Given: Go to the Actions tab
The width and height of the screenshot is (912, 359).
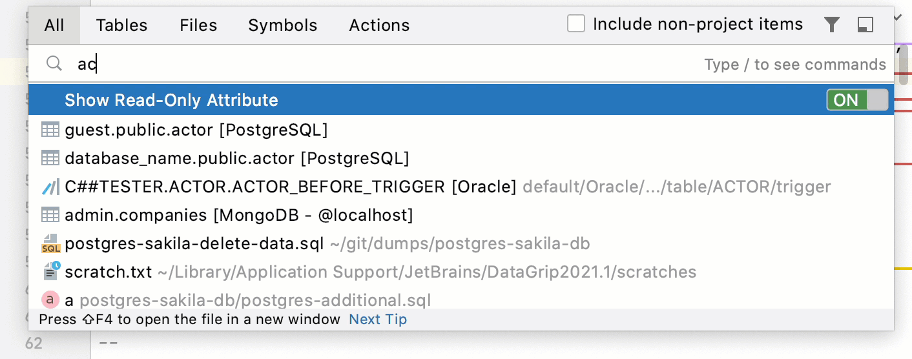Looking at the screenshot, I should [x=379, y=25].
